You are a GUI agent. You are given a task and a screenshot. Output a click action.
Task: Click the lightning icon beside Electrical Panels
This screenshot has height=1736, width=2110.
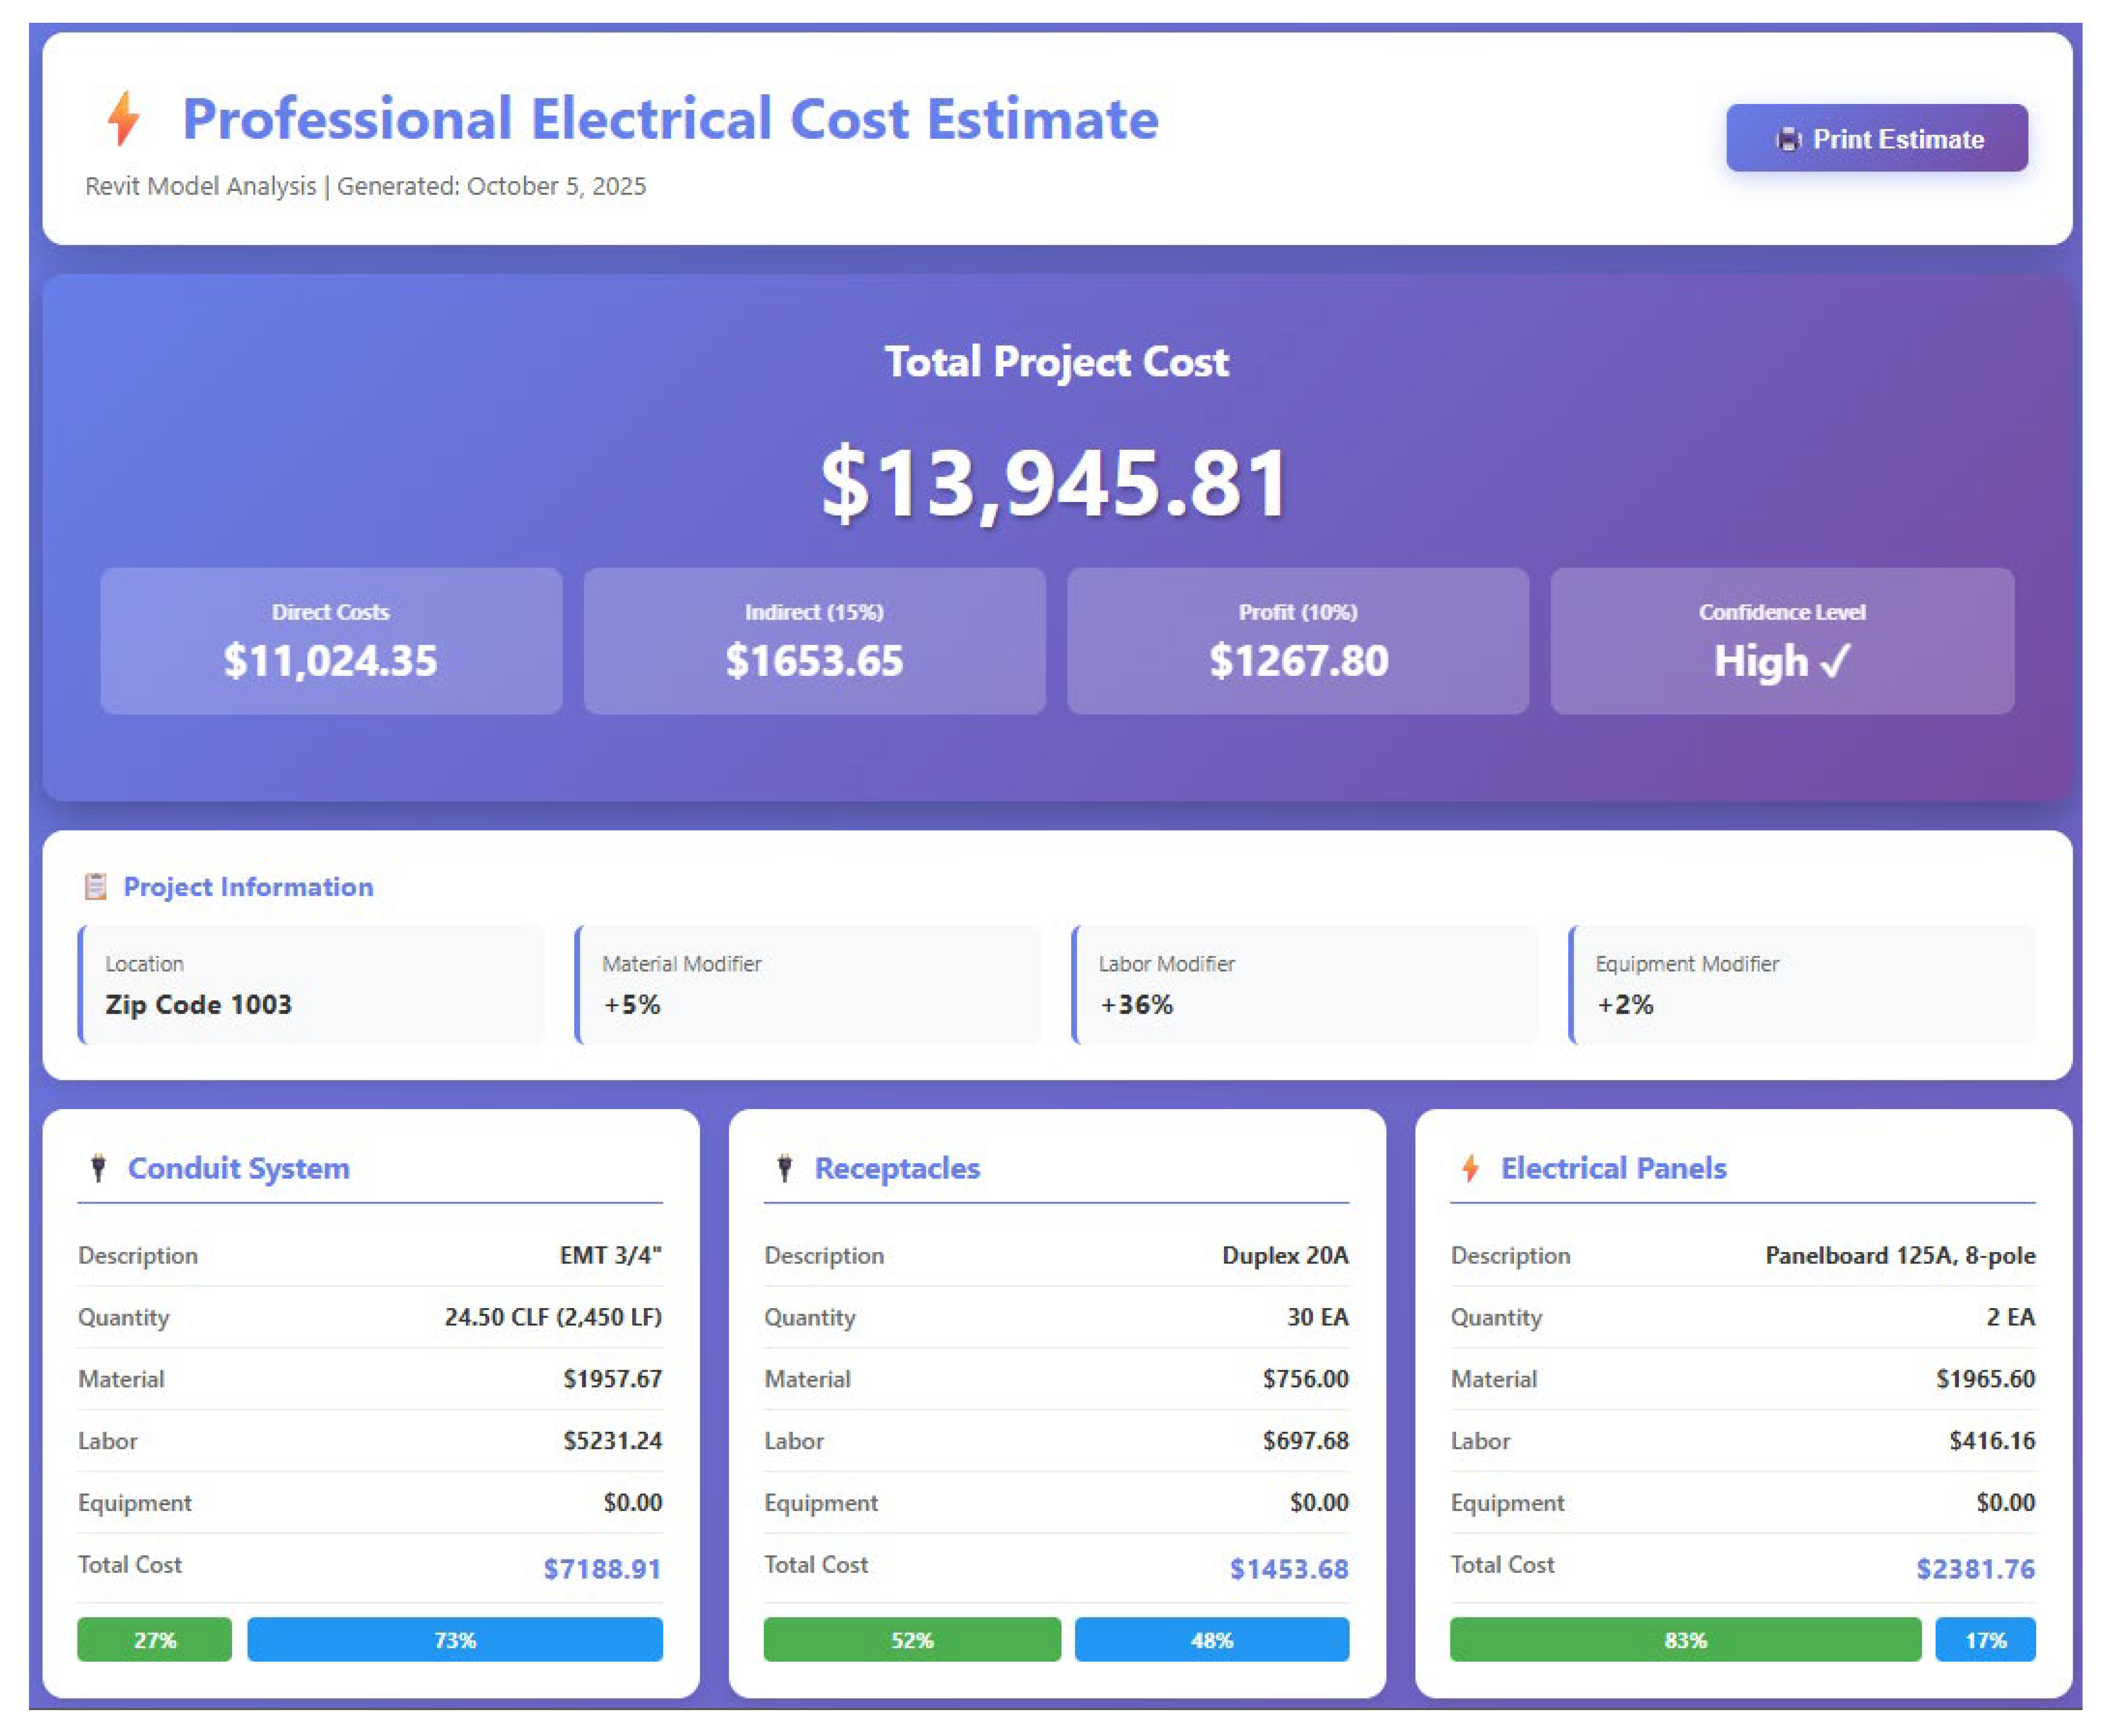[1469, 1167]
